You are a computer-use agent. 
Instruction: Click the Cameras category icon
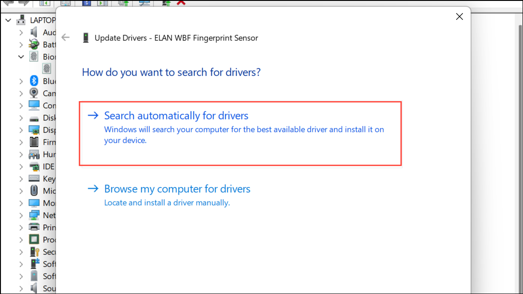[34, 93]
